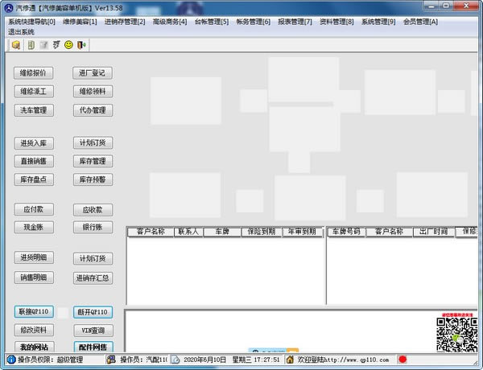Click upper 计划订货 button beside 进货入库
The height and width of the screenshot is (370, 483).
coord(93,143)
